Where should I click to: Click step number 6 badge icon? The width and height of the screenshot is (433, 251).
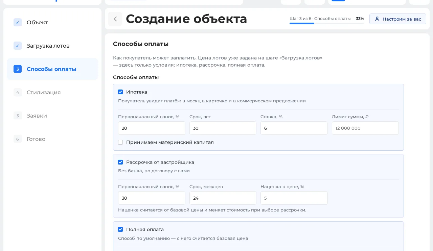(18, 139)
